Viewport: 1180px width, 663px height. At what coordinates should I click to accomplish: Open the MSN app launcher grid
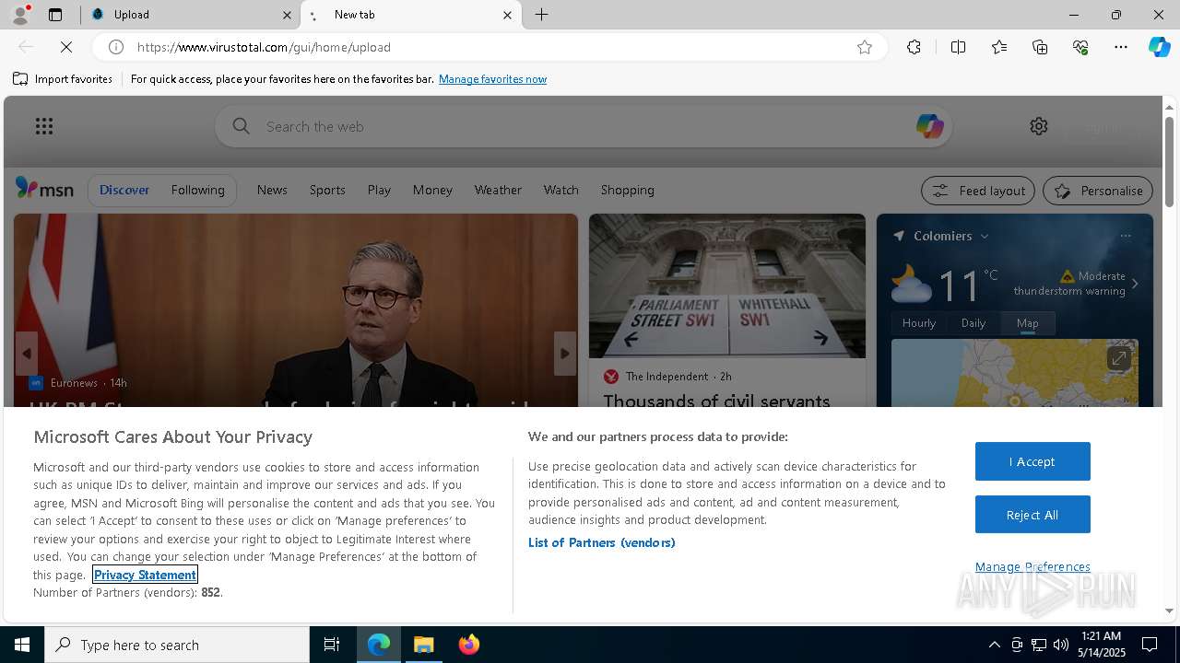pyautogui.click(x=44, y=126)
